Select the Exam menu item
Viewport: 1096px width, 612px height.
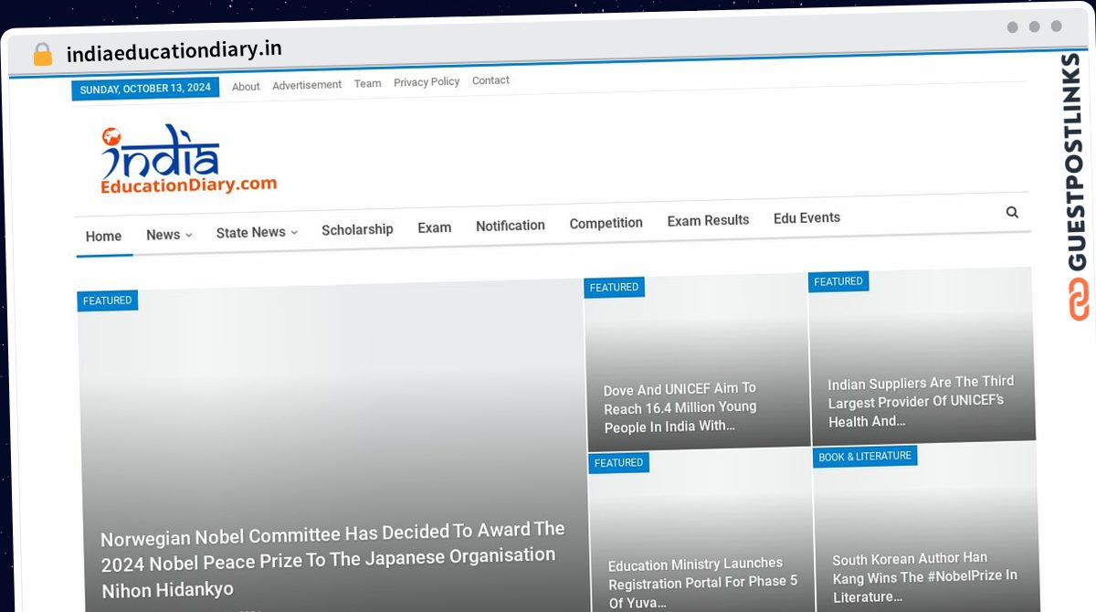coord(435,227)
